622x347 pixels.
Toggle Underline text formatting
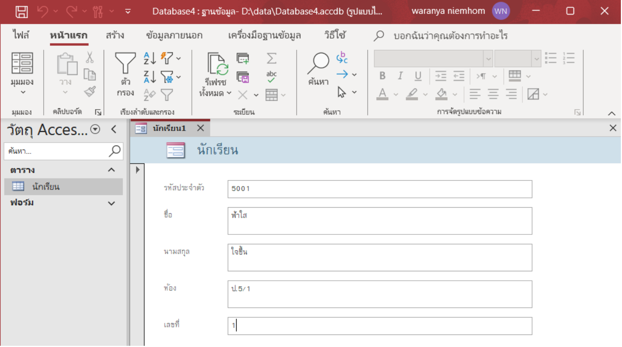tap(418, 76)
